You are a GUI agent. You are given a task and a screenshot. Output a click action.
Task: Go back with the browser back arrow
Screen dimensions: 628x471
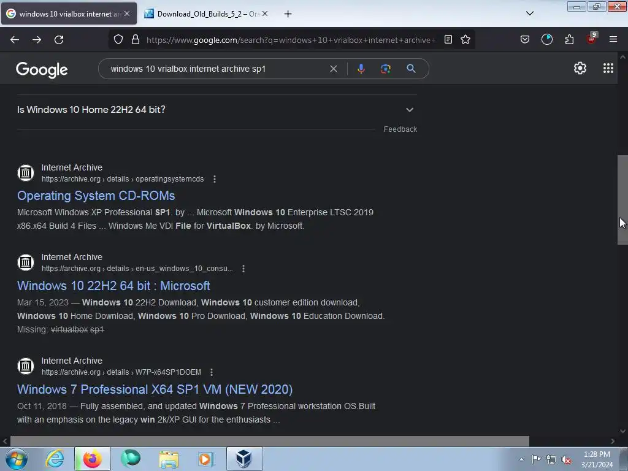(x=15, y=40)
